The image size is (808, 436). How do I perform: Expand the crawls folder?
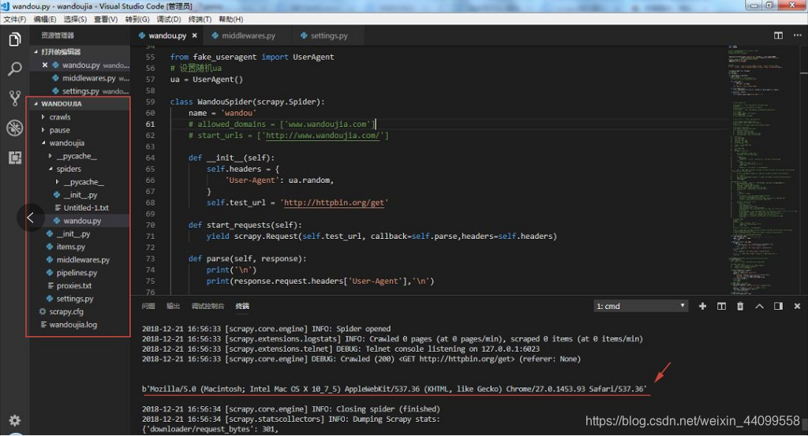tap(43, 117)
